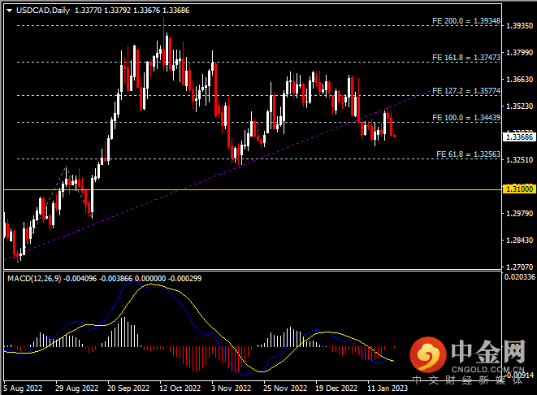Select the FE 161.8 = 1.37473 label
The height and width of the screenshot is (395, 537).
tap(466, 58)
